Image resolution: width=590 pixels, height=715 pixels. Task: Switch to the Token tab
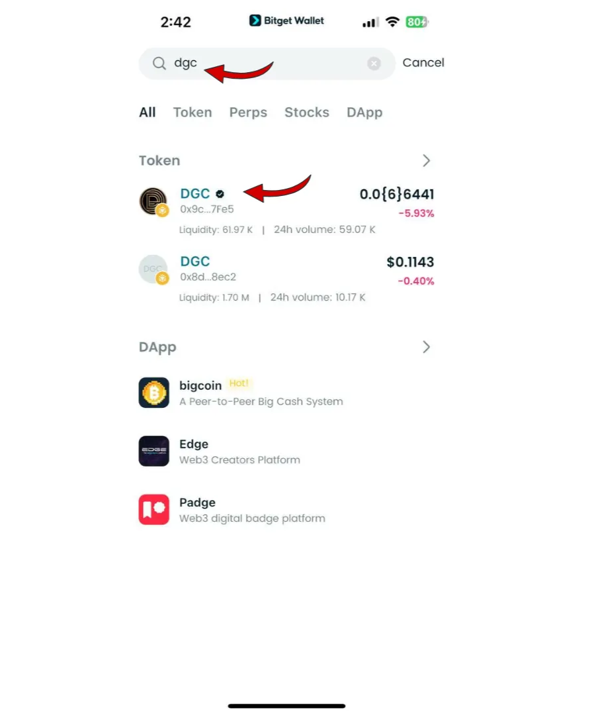point(192,112)
